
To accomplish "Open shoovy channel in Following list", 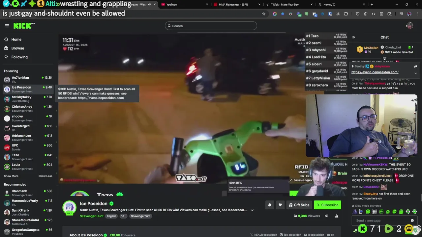I will 28,118.
